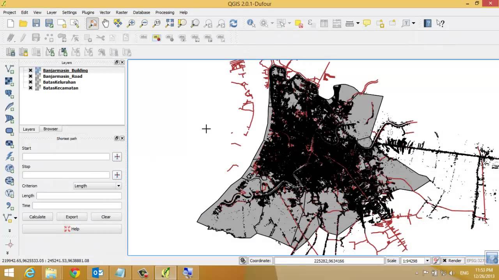Click the Refresh map icon
This screenshot has width=499, height=280.
point(233,23)
